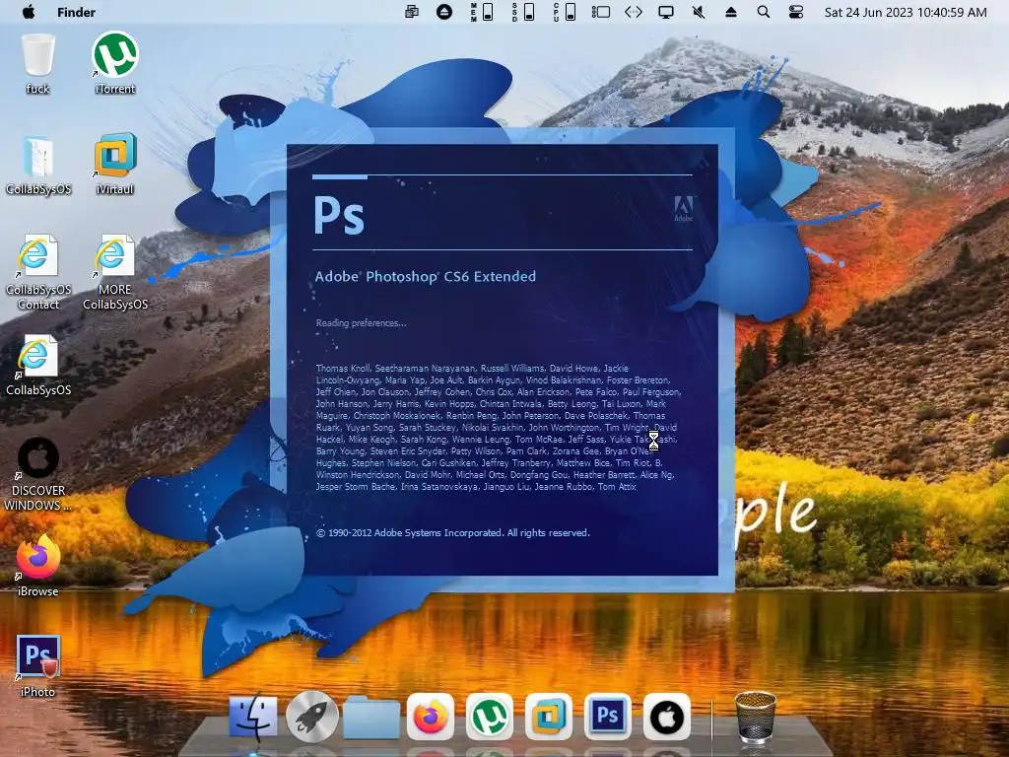Click the MEM memory indicator in menu bar
This screenshot has width=1009, height=757.
[482, 12]
